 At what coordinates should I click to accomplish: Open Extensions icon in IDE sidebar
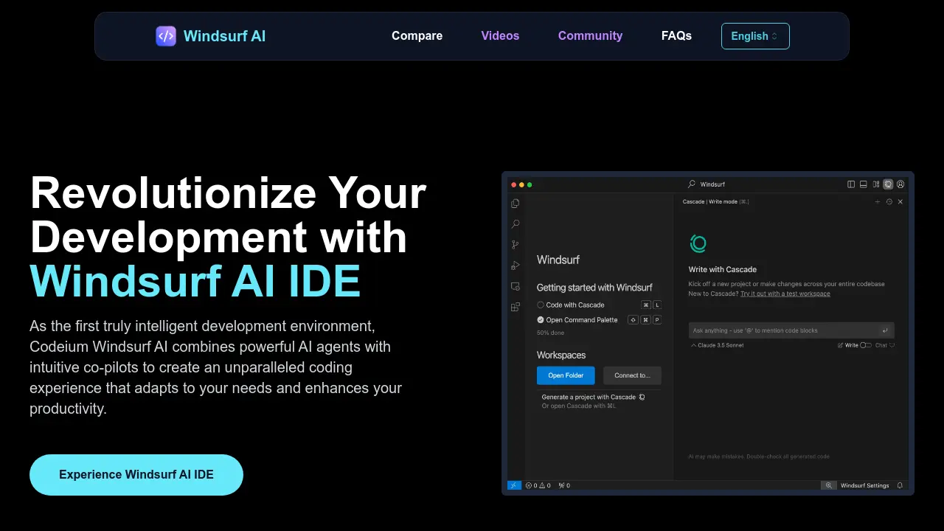(515, 307)
